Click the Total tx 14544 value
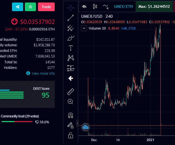Screen dimensions: 175x145 (x=50, y=62)
